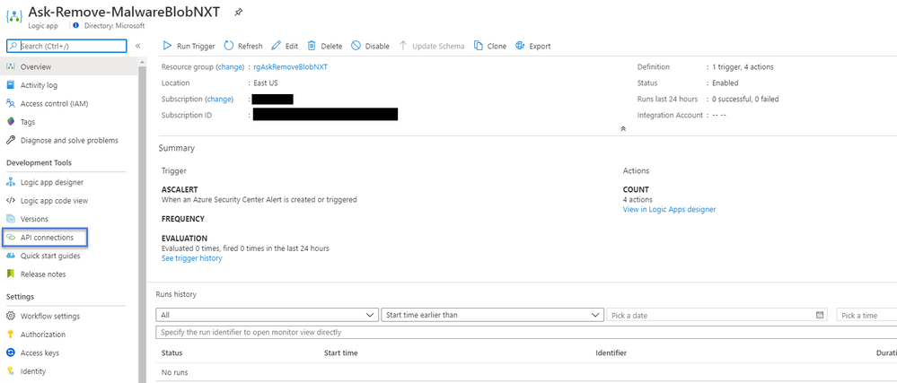897x383 pixels.
Task: Click the Diagnose wrench icon
Action: (x=10, y=140)
